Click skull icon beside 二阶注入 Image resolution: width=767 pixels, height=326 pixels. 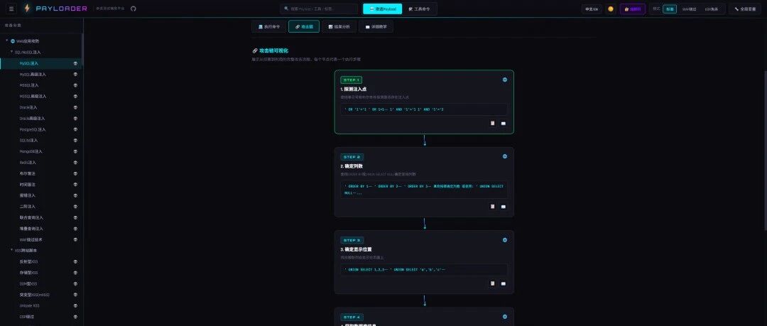(75, 207)
